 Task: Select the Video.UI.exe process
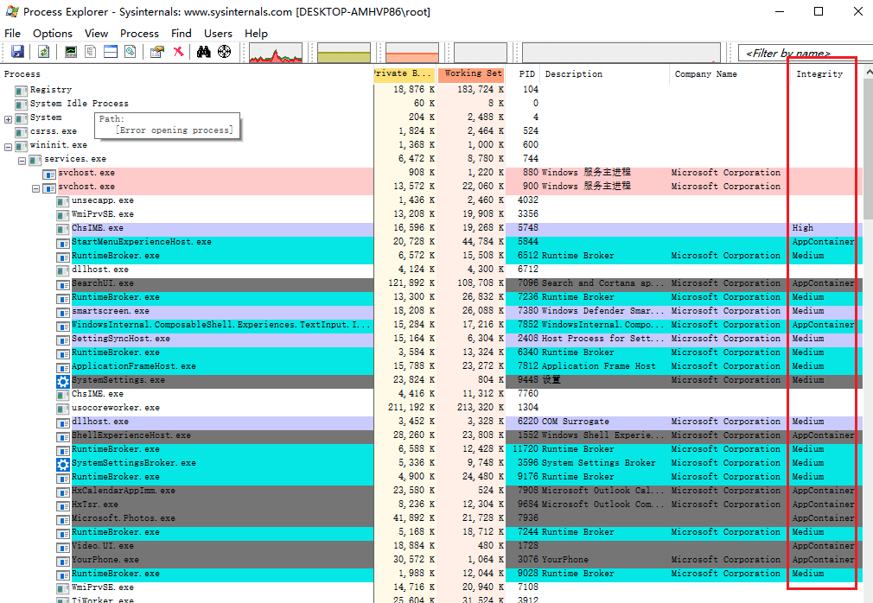[x=431, y=546]
